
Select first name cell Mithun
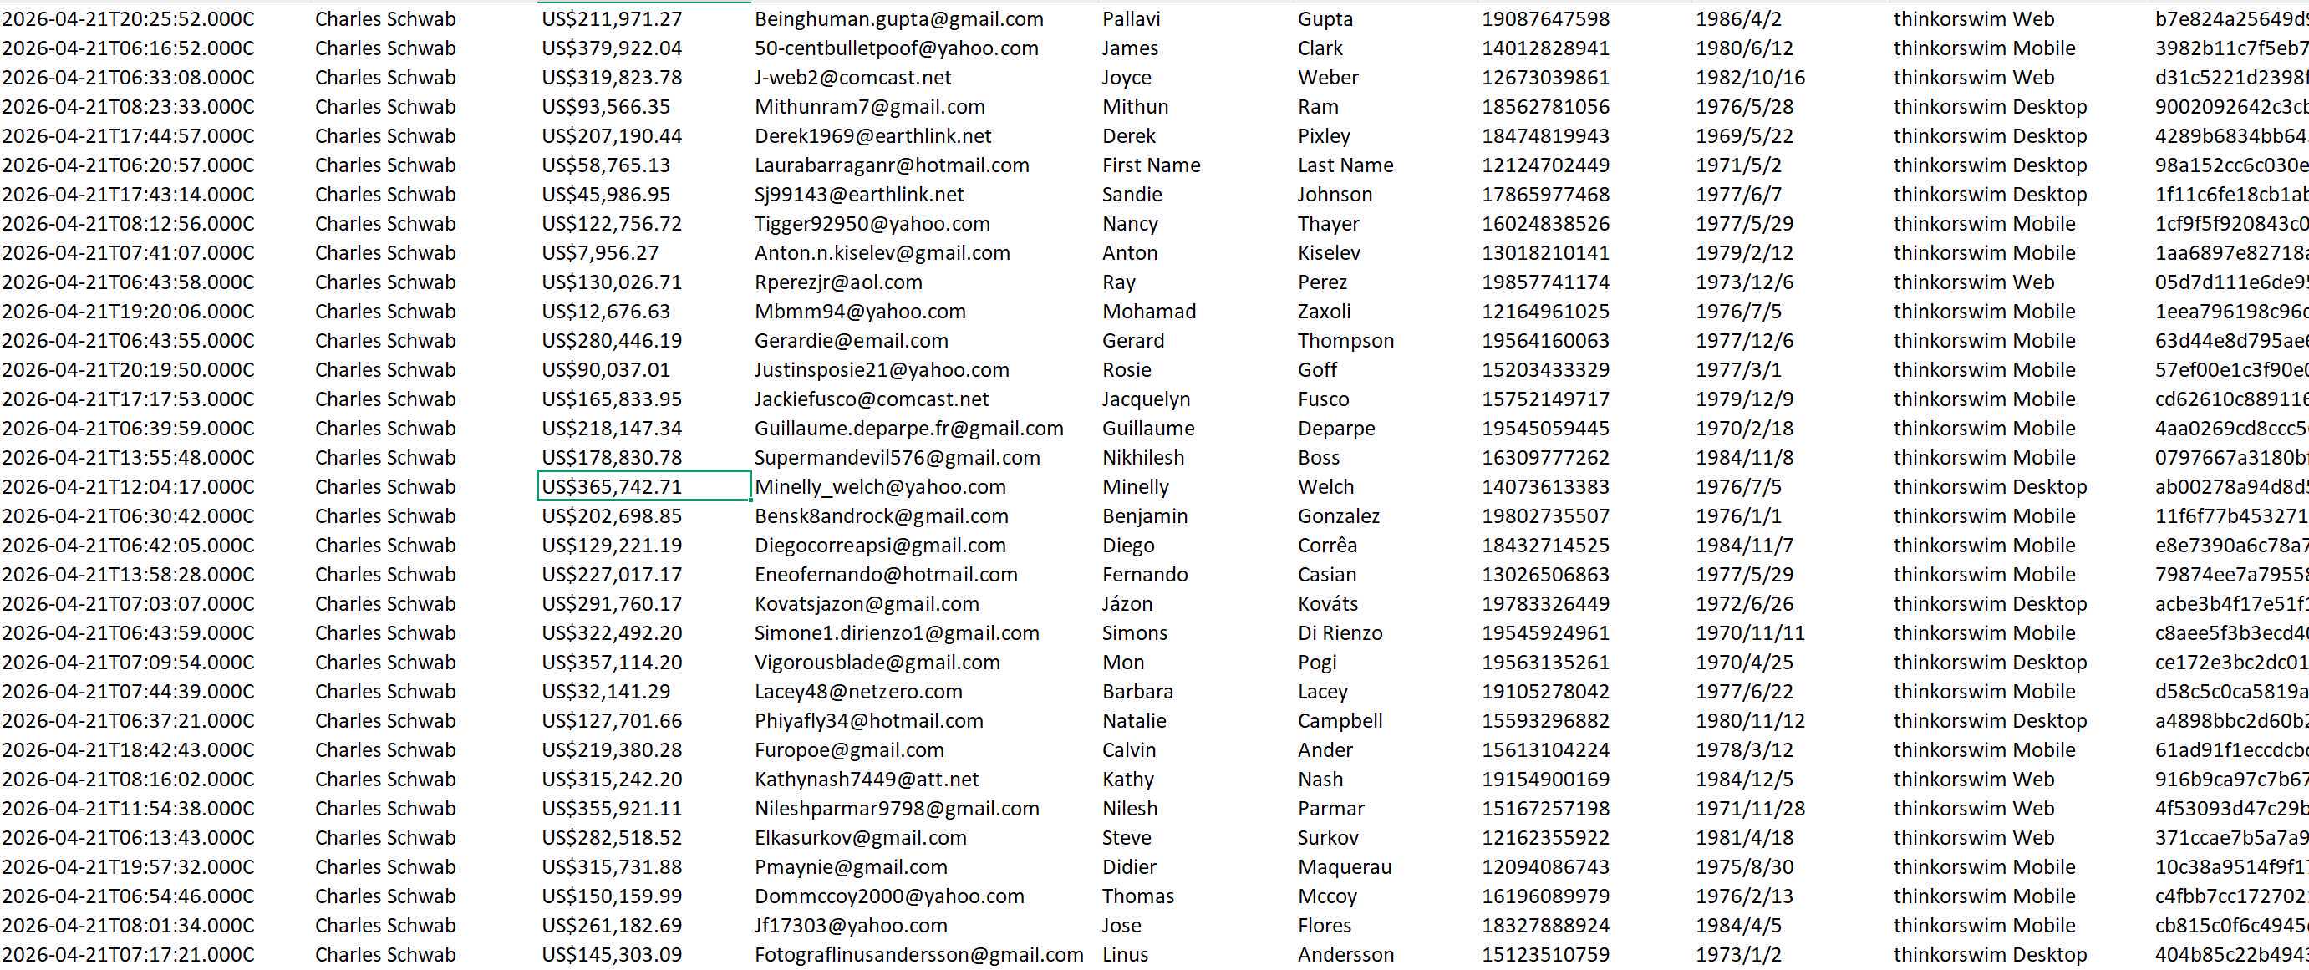1136,107
